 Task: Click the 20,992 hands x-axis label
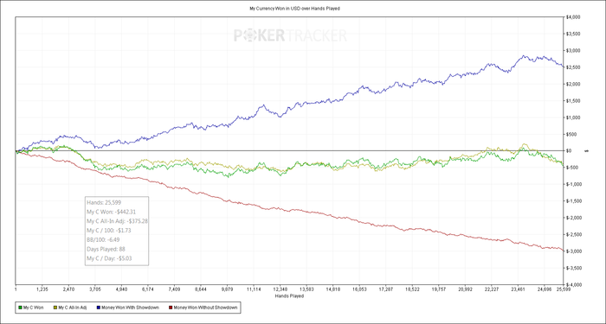pyautogui.click(x=466, y=289)
